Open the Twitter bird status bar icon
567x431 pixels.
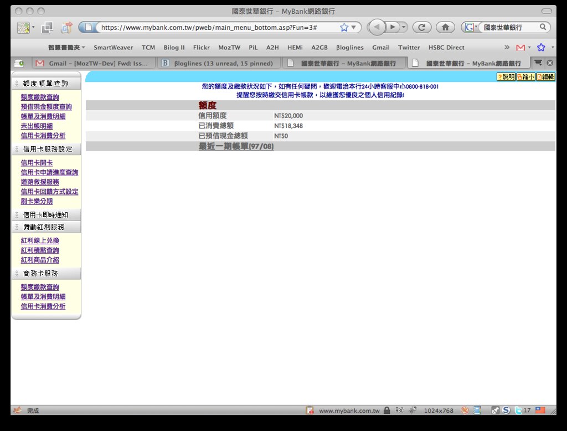(x=518, y=411)
